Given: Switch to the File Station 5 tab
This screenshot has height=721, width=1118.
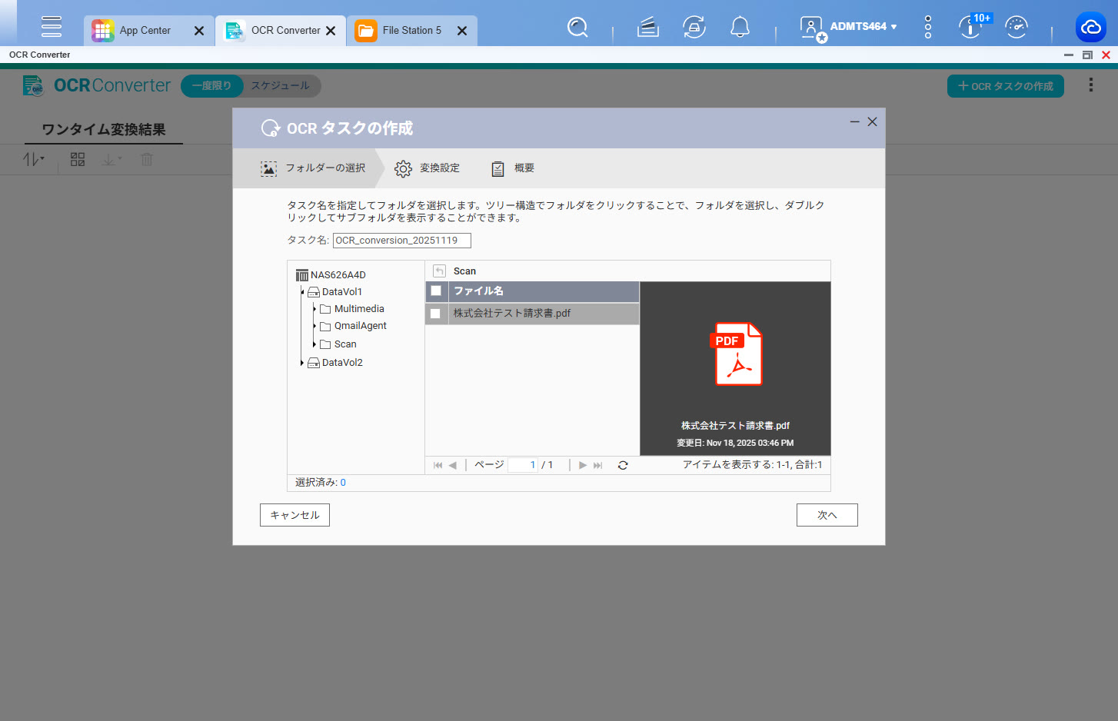Looking at the screenshot, I should pos(411,31).
